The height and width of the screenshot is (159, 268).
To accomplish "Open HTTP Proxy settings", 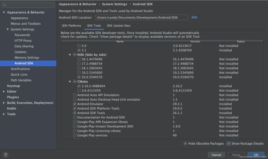I will pos(23,41).
